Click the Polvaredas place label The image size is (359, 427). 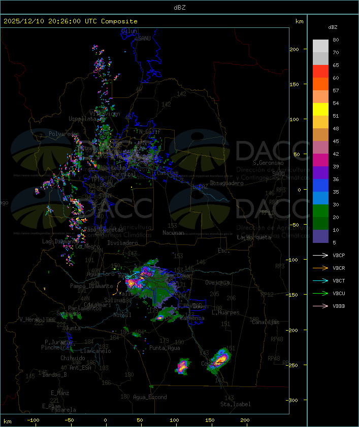(x=64, y=134)
